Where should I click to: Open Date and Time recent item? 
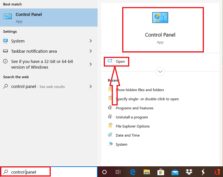(128, 135)
